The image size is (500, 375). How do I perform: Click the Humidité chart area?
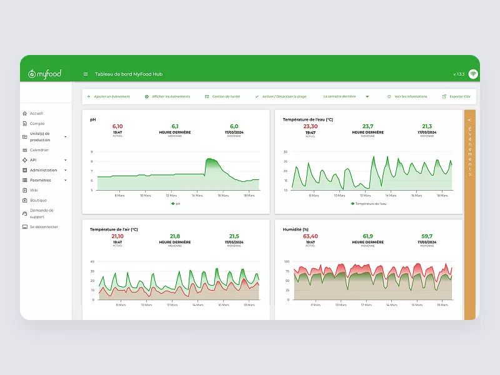pos(372,281)
